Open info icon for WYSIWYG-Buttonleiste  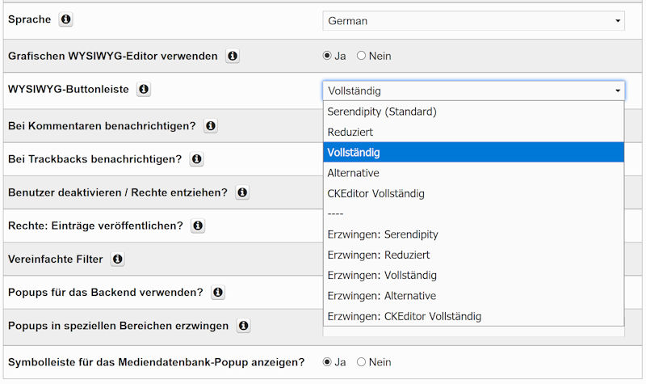[x=144, y=90]
